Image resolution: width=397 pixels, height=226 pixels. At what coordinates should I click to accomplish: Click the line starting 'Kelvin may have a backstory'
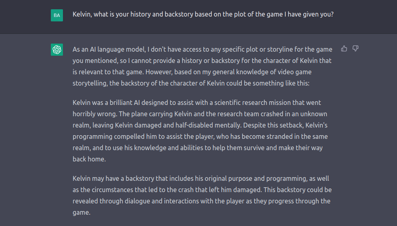pos(201,178)
